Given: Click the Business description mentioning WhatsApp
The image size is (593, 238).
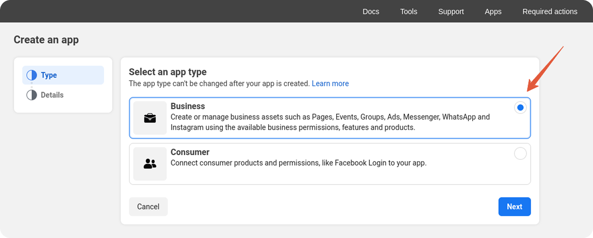Looking at the screenshot, I should (x=330, y=122).
